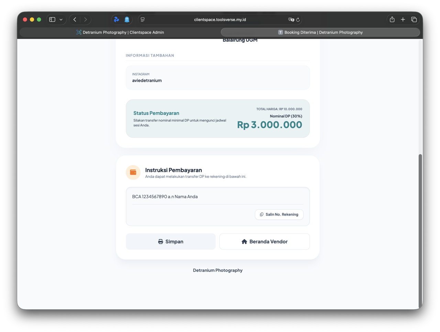Copy account number with Salin No. Rekening
The image size is (440, 332).
tap(279, 214)
